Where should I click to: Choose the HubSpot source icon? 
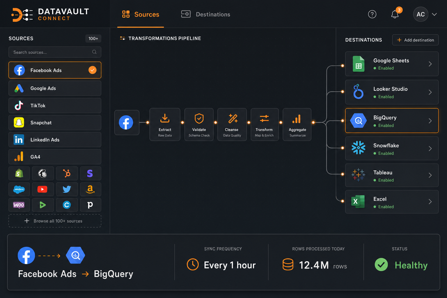67,173
